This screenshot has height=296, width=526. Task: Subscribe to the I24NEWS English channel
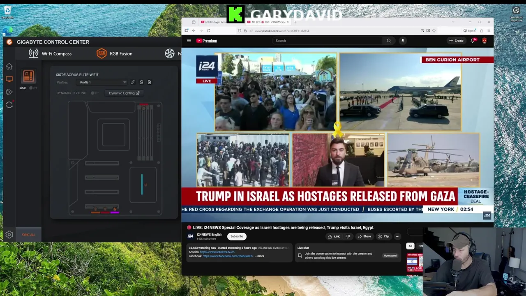[x=237, y=236]
